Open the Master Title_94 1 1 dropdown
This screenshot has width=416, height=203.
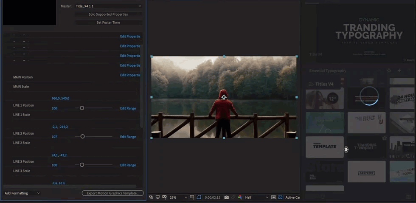108,6
